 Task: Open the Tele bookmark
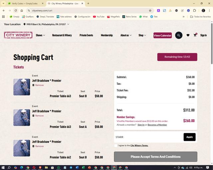click(154, 17)
